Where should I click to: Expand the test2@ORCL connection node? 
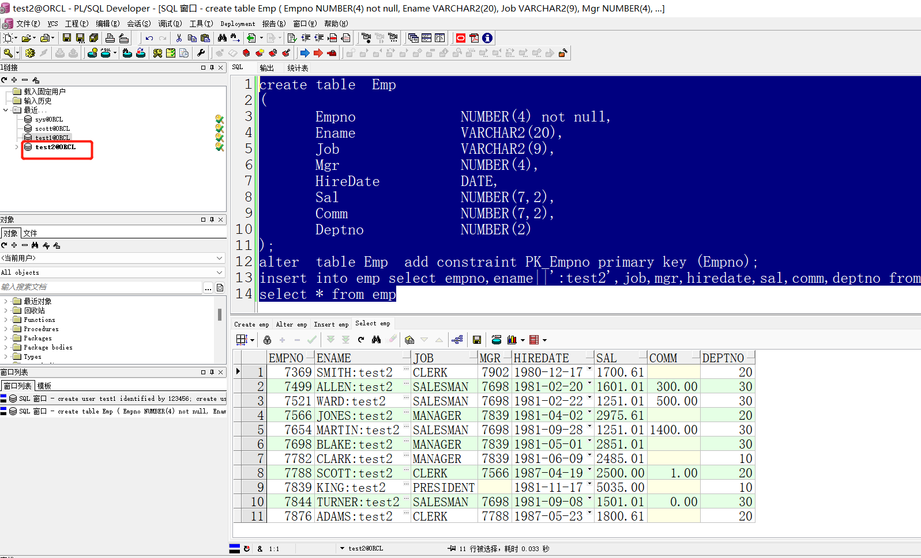pos(17,147)
